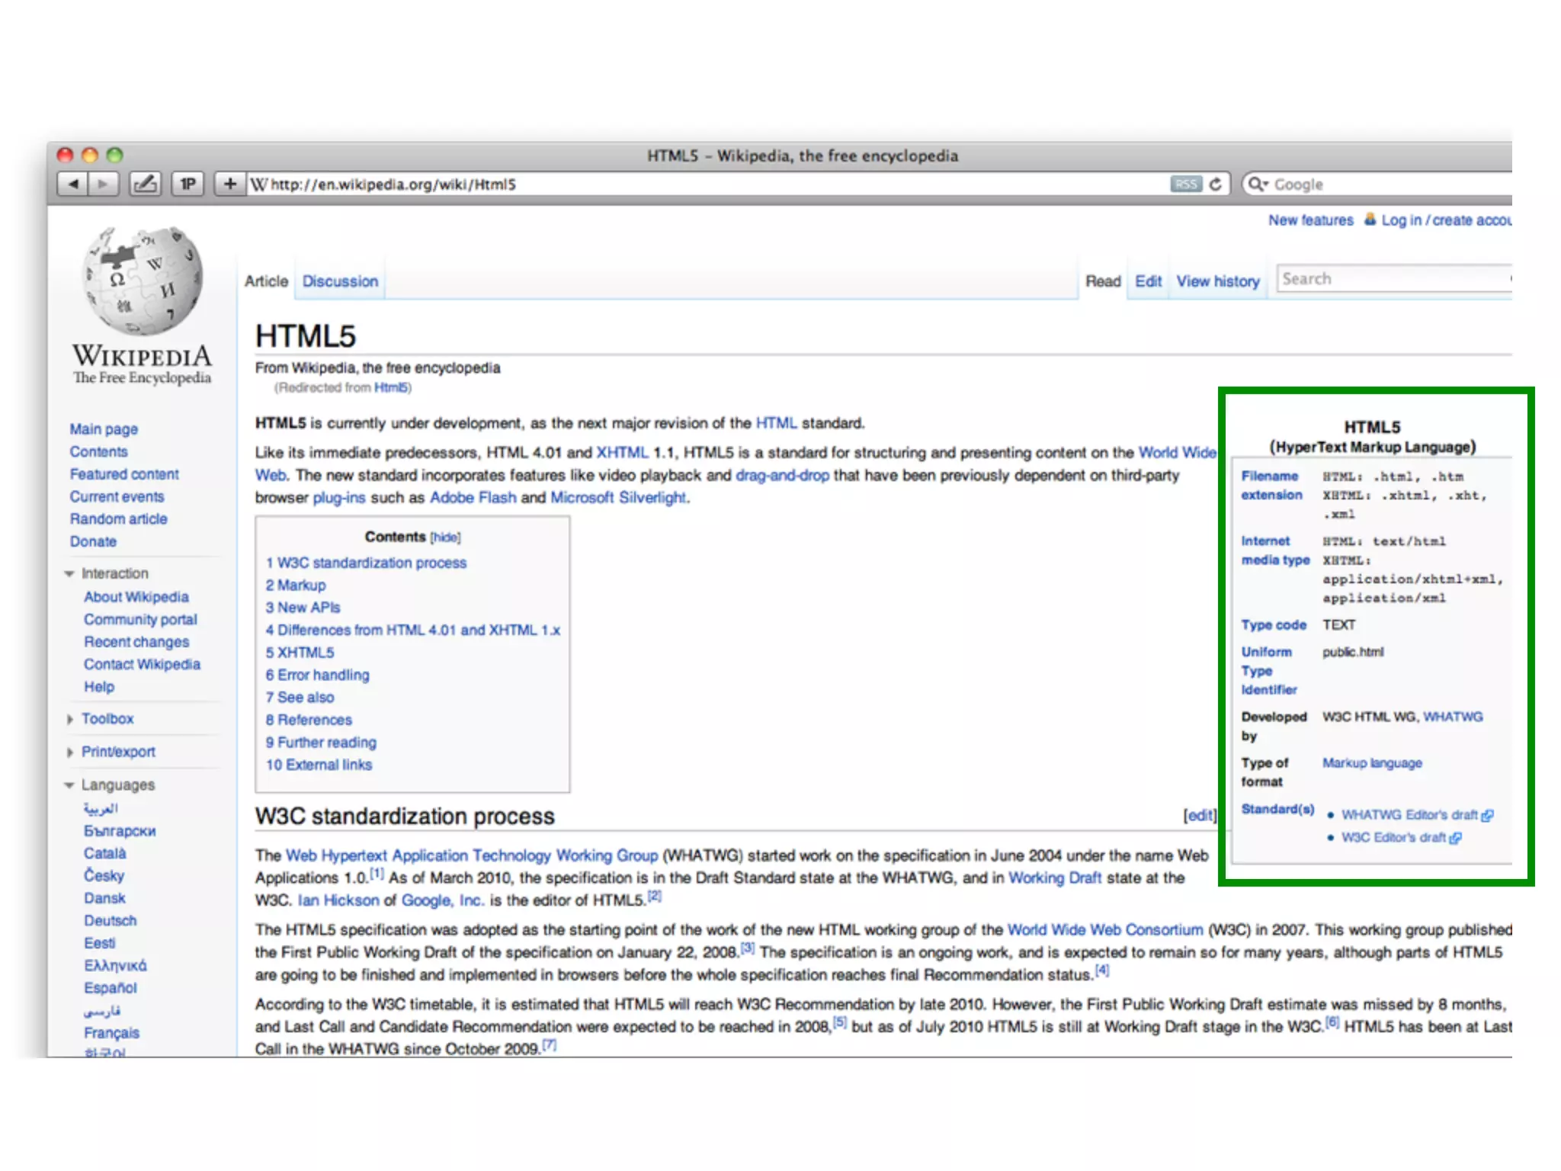Click the Wikipedia globe logo
This screenshot has width=1561, height=1171.
143,281
